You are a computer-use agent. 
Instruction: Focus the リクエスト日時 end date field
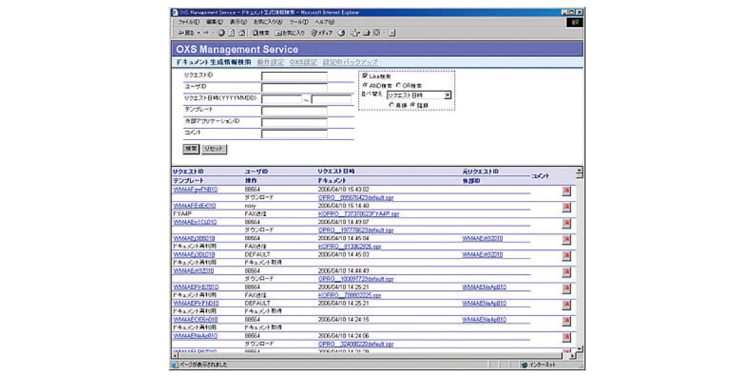[x=331, y=99]
